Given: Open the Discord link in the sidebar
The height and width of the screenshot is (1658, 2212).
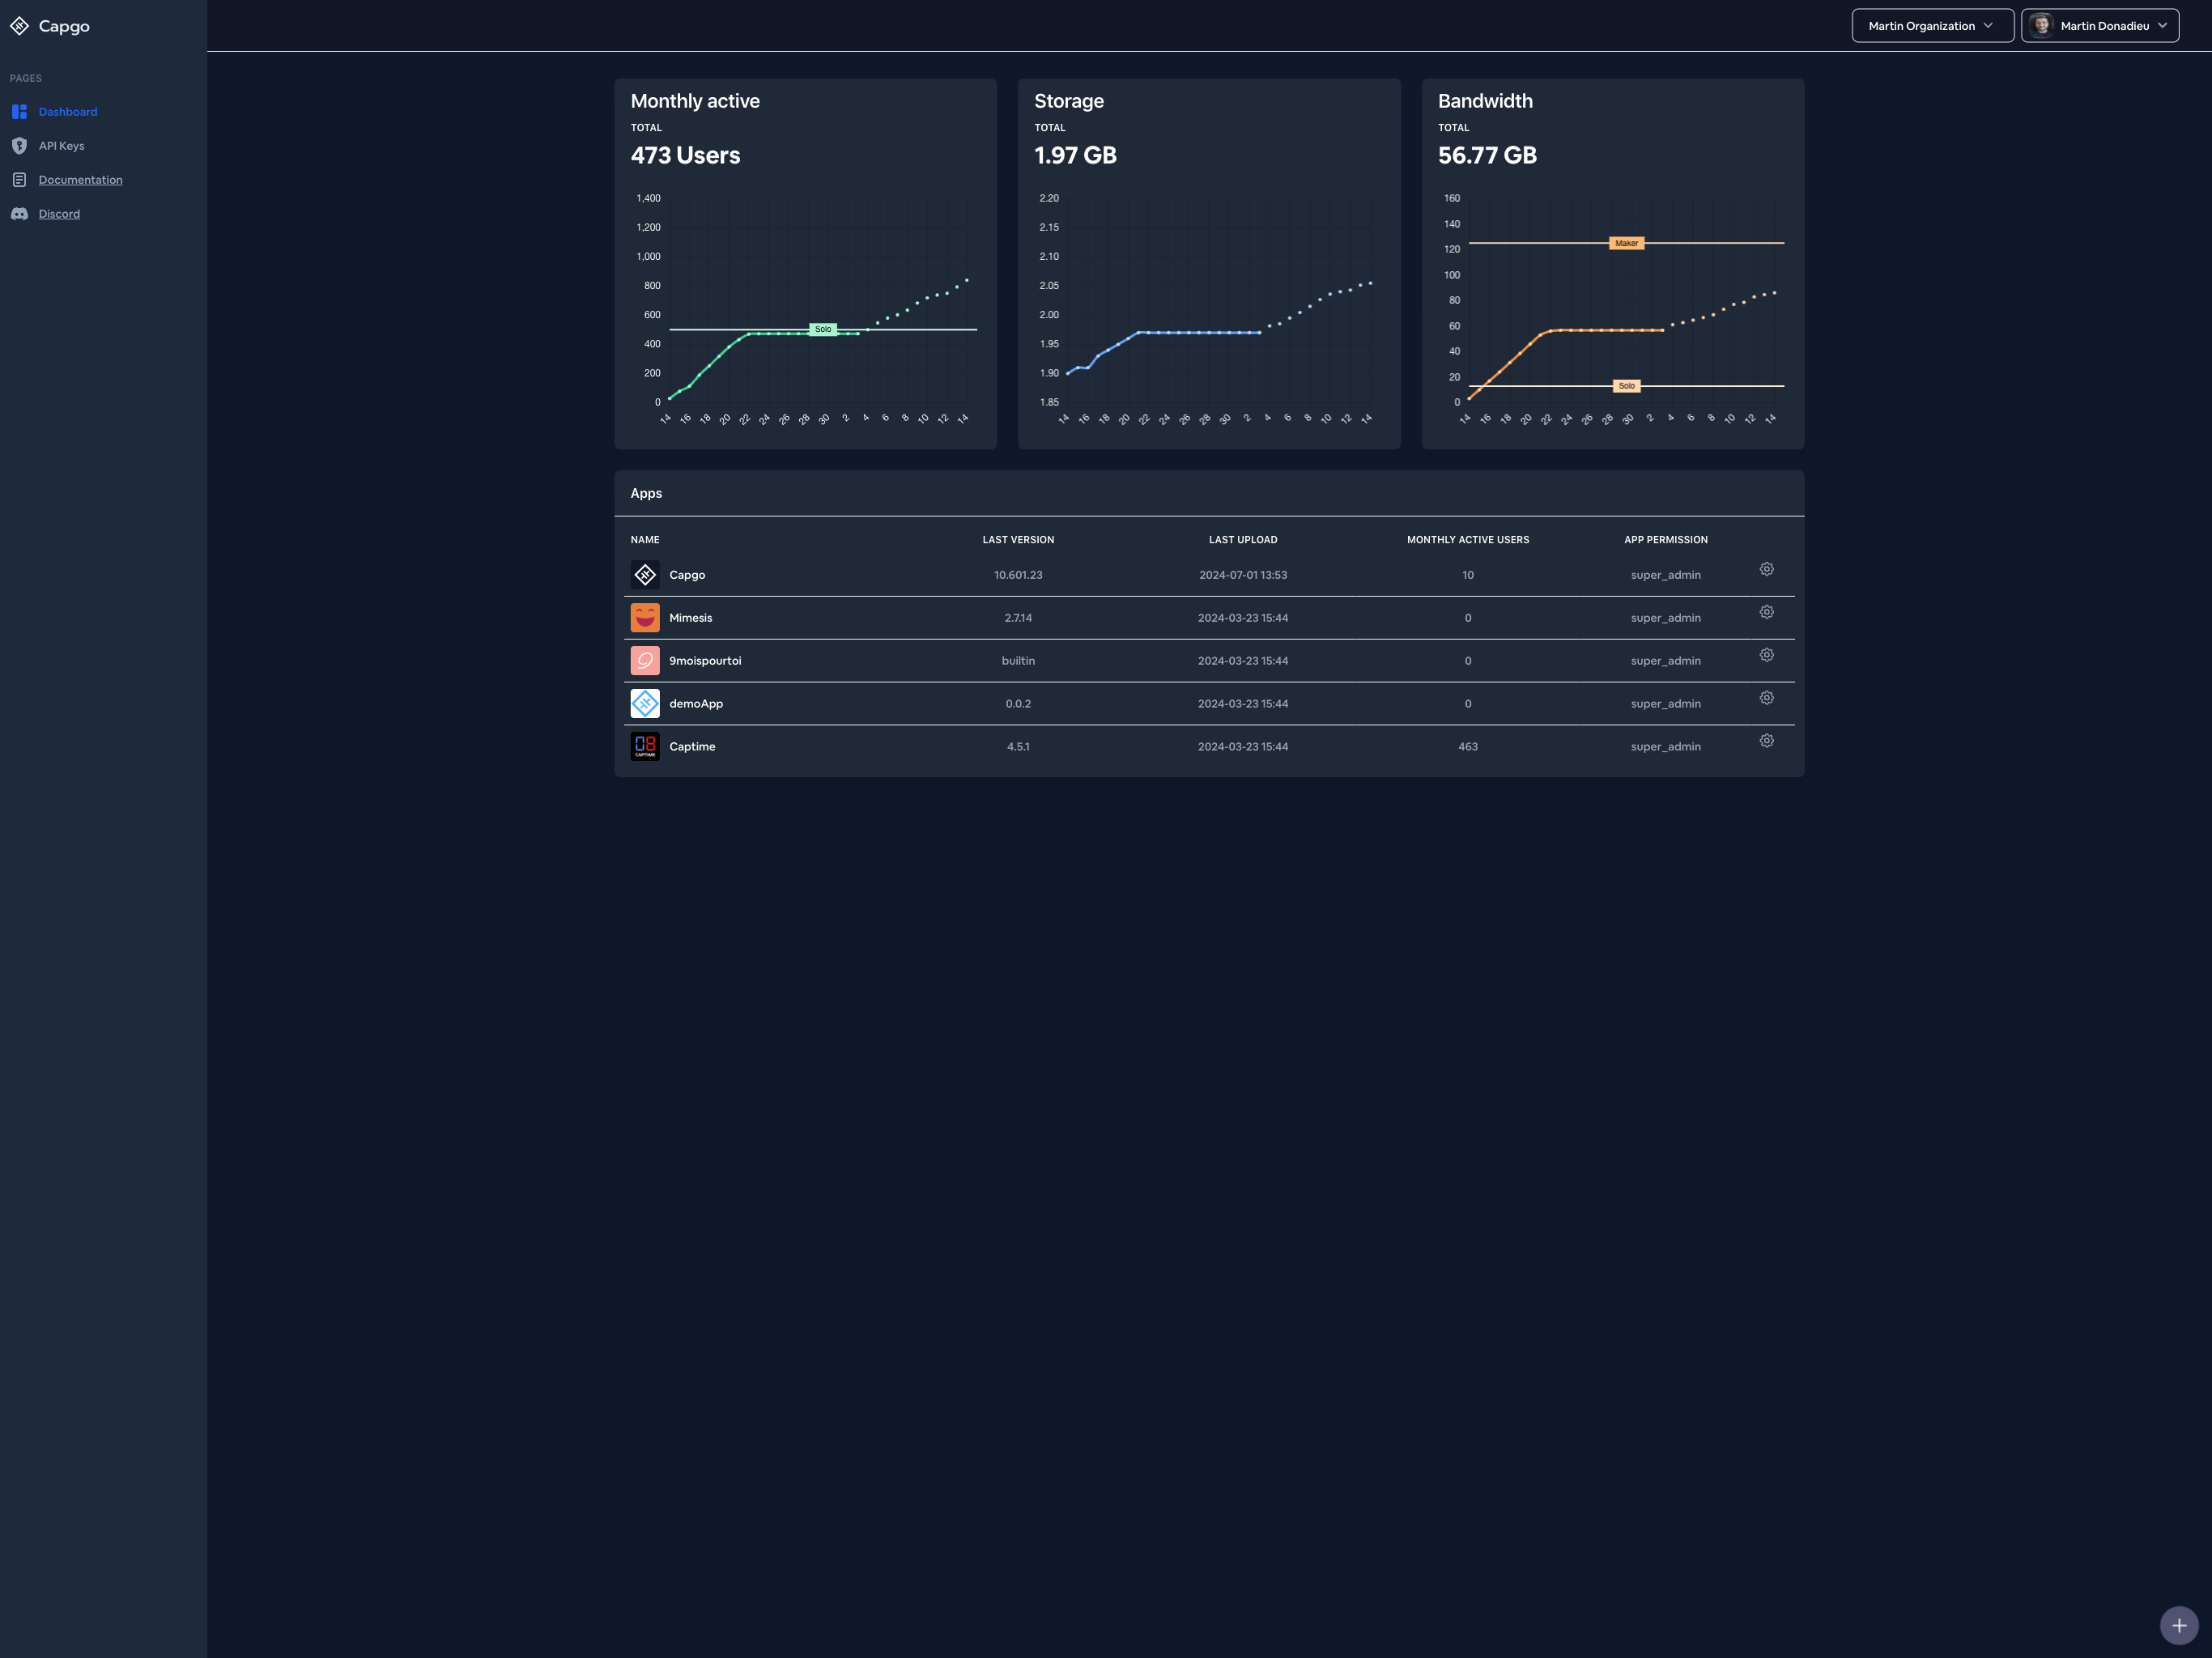Looking at the screenshot, I should (59, 214).
